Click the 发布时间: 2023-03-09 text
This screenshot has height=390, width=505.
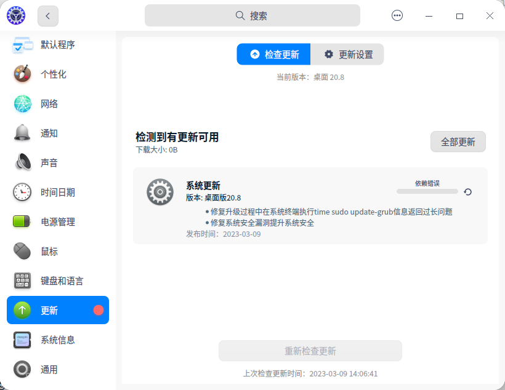pyautogui.click(x=223, y=234)
